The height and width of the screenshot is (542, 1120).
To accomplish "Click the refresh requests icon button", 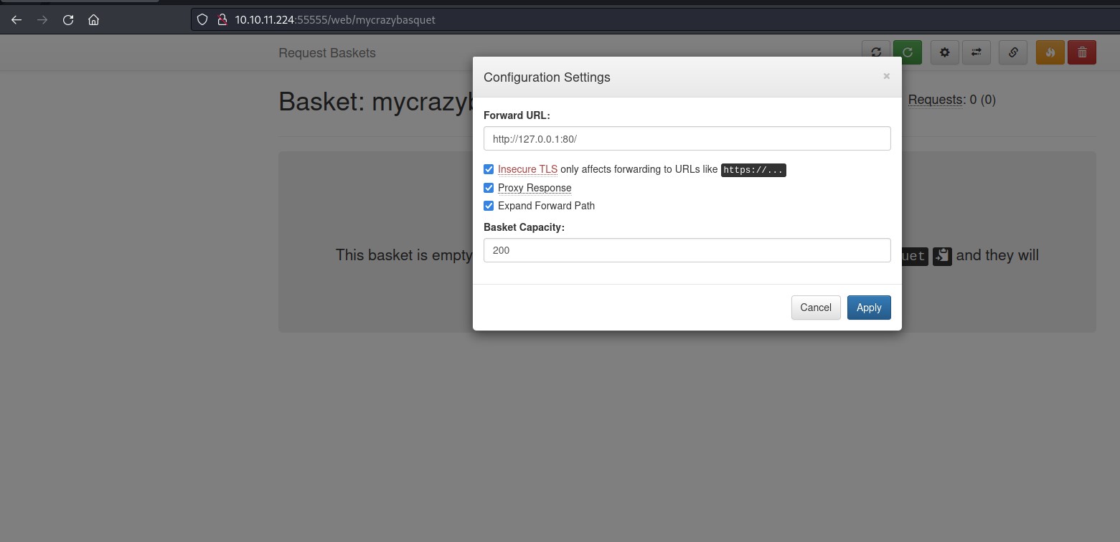I will pyautogui.click(x=876, y=52).
